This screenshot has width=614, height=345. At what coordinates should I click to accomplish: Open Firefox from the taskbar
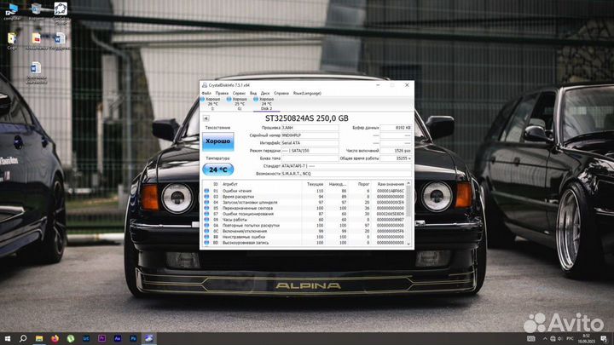point(56,338)
